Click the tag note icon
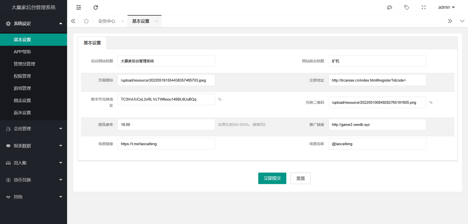Screen dimensions: 468x224 tap(406, 7)
